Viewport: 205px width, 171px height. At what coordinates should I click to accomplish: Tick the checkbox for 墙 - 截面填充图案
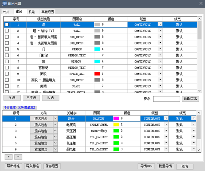tap(7, 37)
